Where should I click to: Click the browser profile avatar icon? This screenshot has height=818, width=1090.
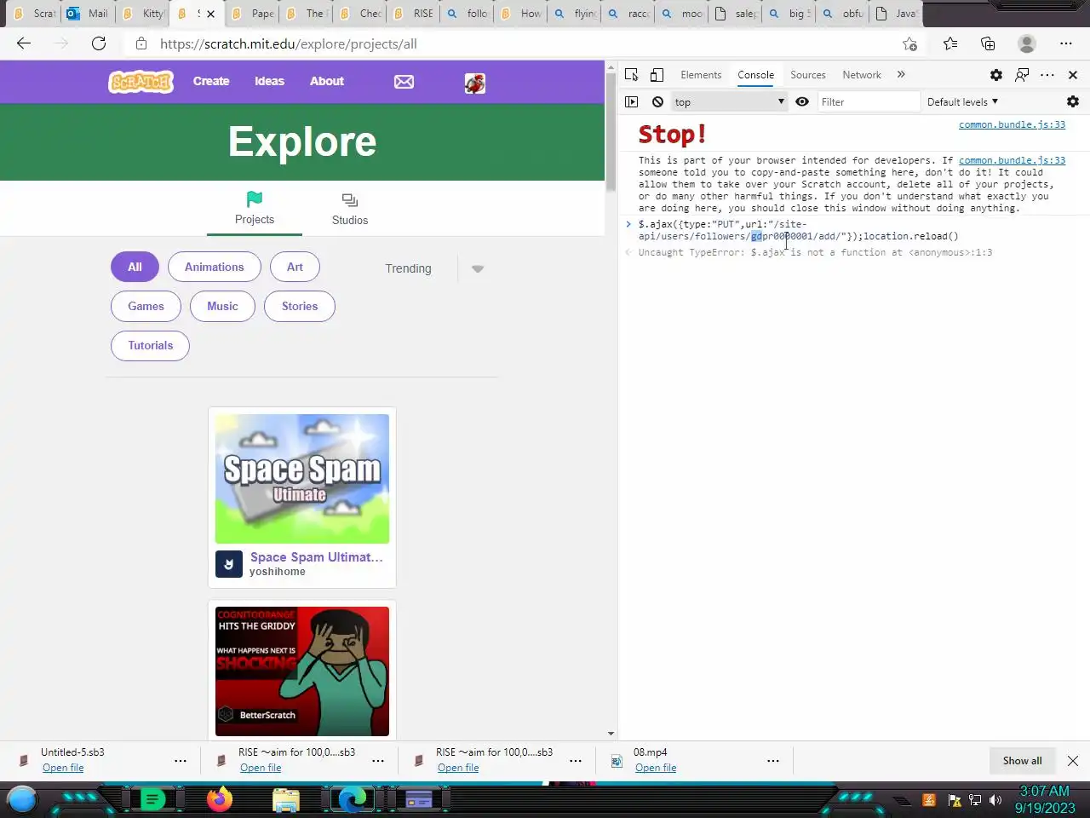click(x=1027, y=43)
